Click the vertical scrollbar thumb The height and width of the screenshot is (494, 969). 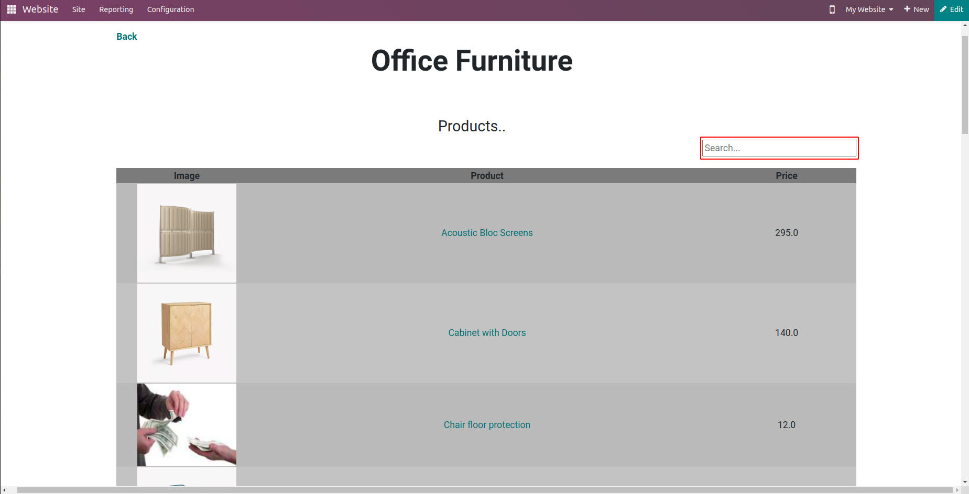point(965,84)
